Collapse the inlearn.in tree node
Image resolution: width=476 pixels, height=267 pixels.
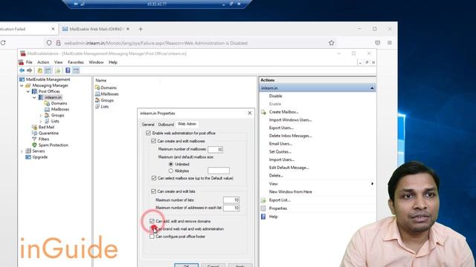34,97
